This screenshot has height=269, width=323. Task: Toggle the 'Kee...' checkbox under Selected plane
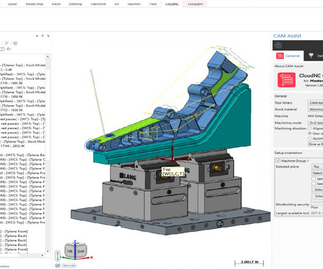click(314, 184)
